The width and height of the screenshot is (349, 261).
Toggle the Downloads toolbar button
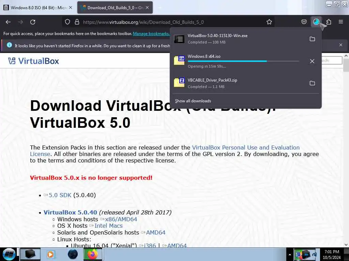[316, 22]
